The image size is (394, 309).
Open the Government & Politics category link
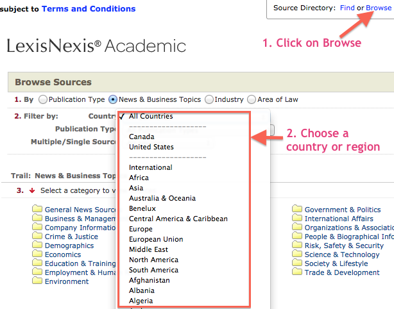click(343, 210)
